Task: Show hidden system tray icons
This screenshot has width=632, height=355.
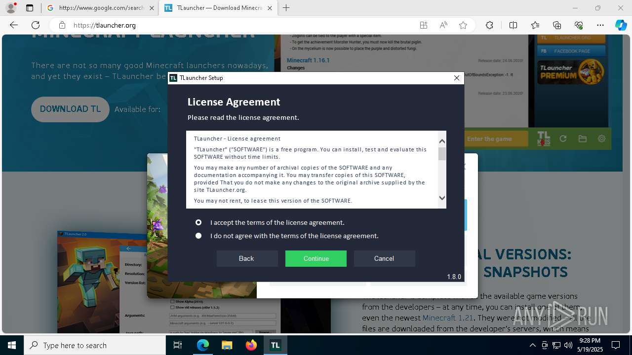Action: point(532,345)
